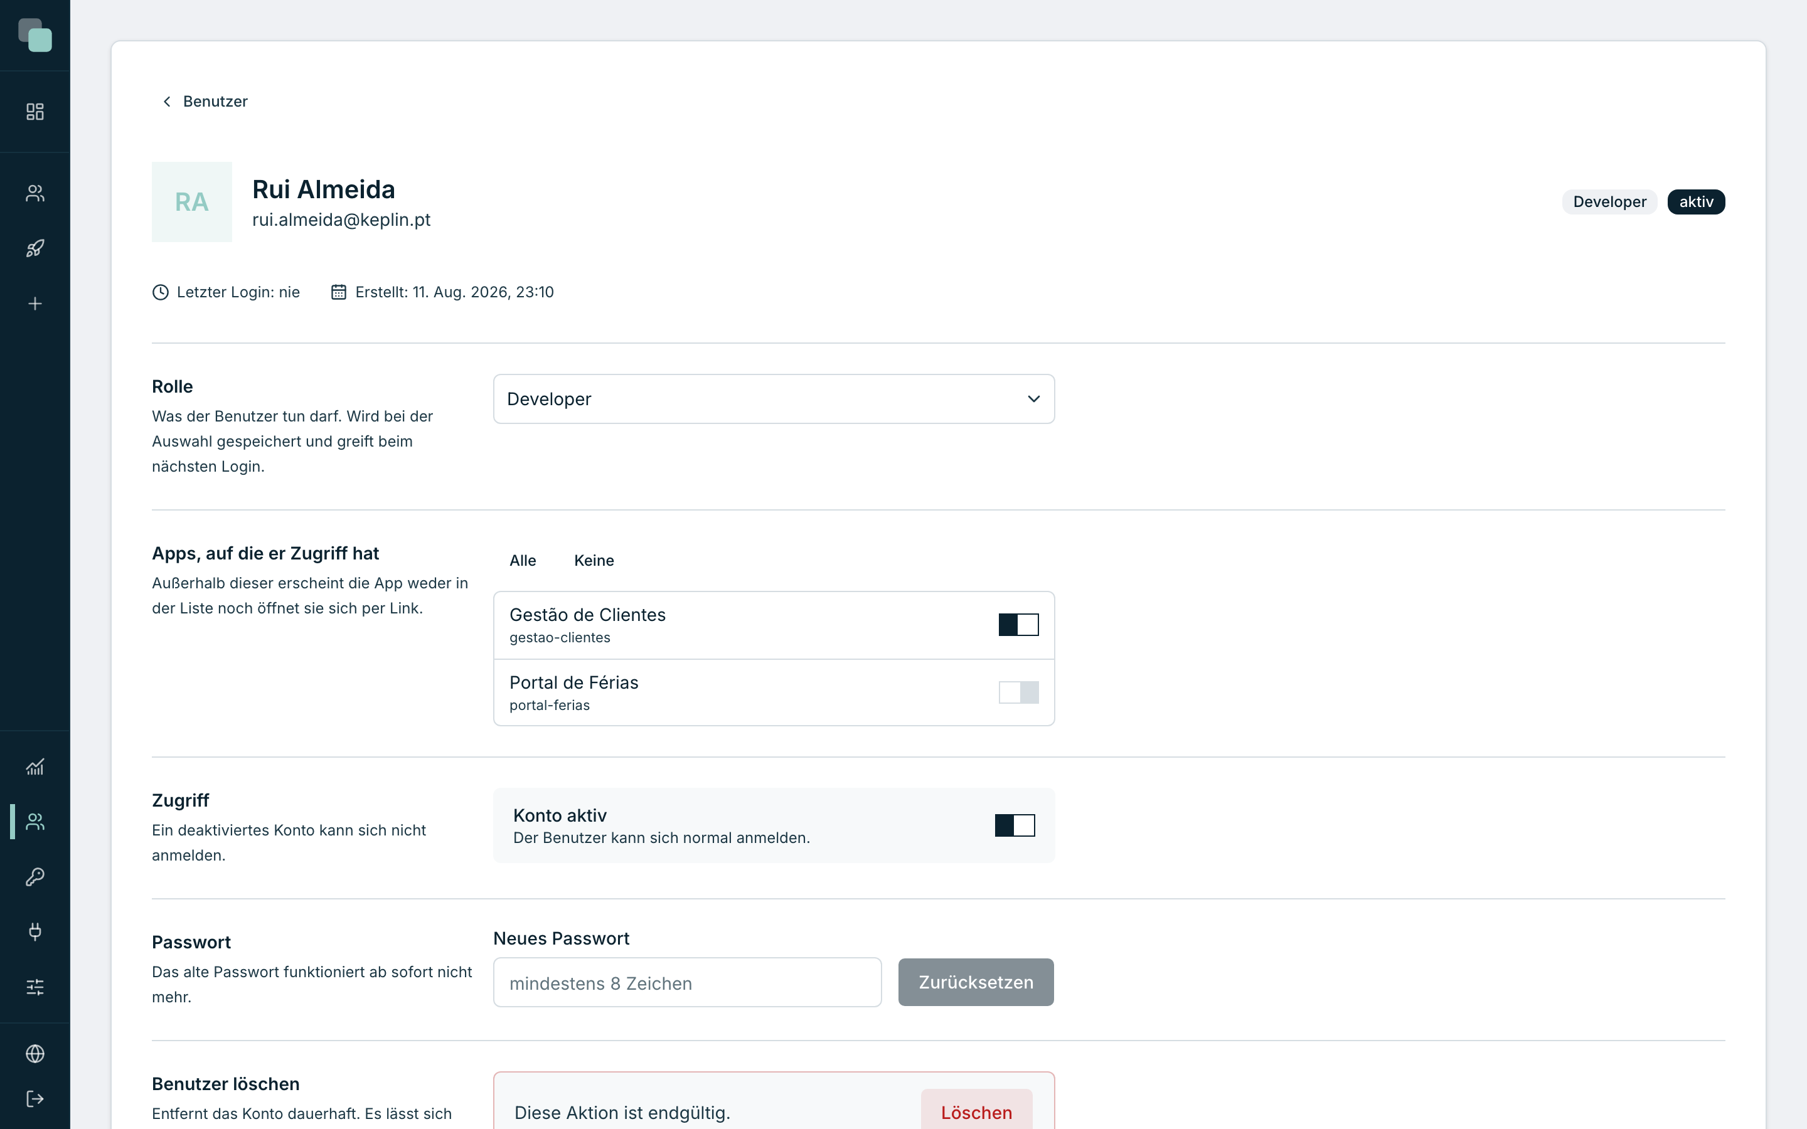Image resolution: width=1807 pixels, height=1129 pixels.
Task: Click the back chevron next to Benutzer
Action: click(x=166, y=102)
